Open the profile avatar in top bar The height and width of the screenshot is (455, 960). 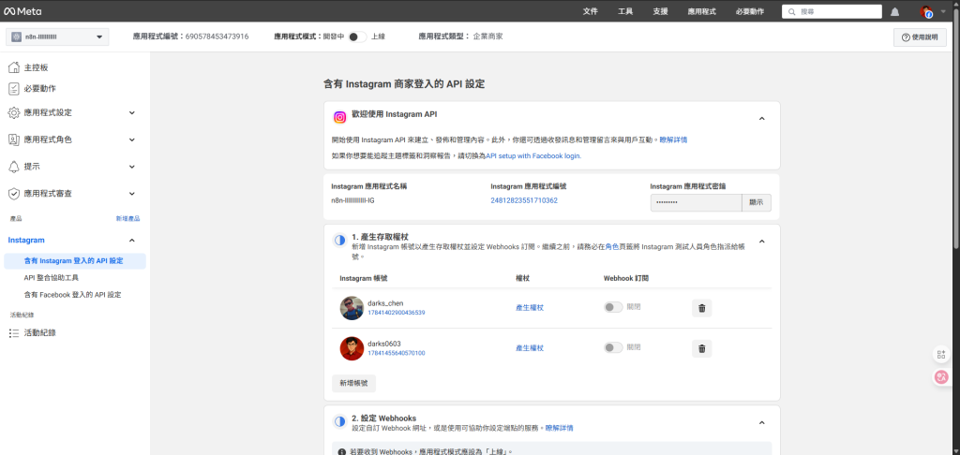[926, 11]
